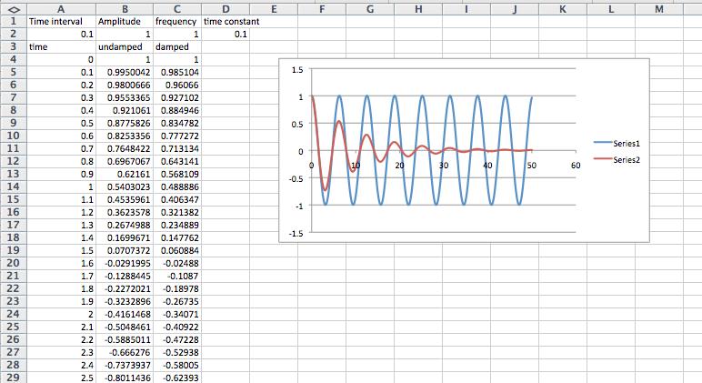Select column B header
This screenshot has width=702, height=383.
(x=125, y=9)
